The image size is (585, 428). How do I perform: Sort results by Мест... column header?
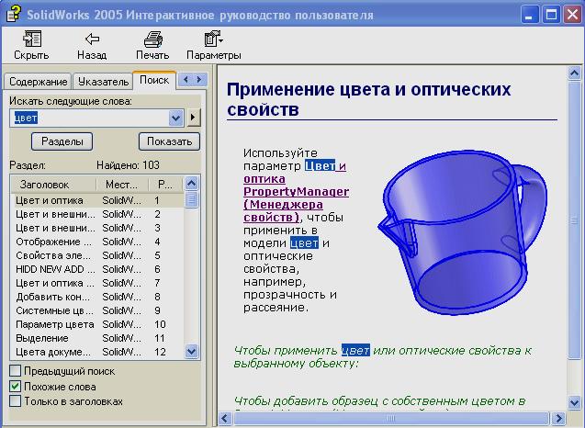[x=122, y=185]
